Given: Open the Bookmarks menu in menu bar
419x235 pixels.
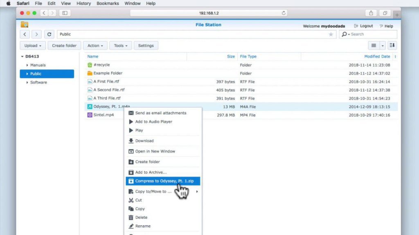Looking at the screenshot, I should click(x=108, y=3).
